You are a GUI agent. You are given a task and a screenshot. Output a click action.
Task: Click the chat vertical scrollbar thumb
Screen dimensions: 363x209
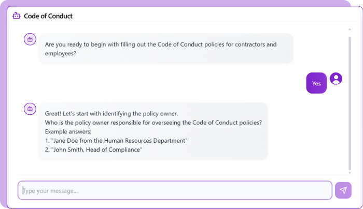coord(350,103)
